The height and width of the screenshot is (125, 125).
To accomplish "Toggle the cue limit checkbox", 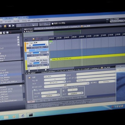I will 34,90.
